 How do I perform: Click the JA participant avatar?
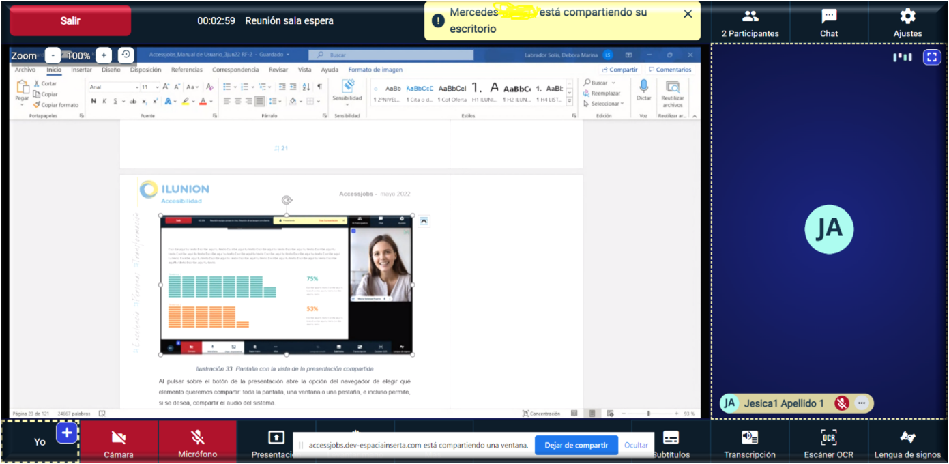pos(829,229)
